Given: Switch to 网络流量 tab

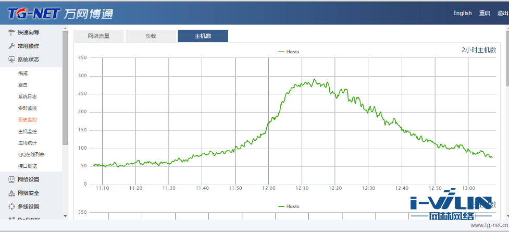Looking at the screenshot, I should tap(98, 36).
